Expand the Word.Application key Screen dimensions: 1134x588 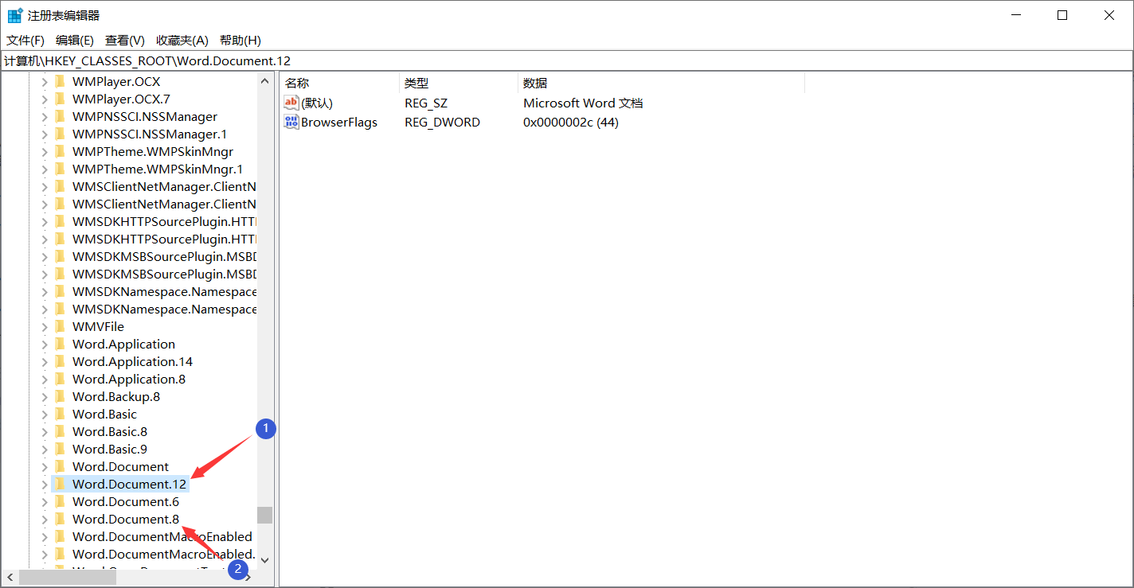click(x=45, y=344)
